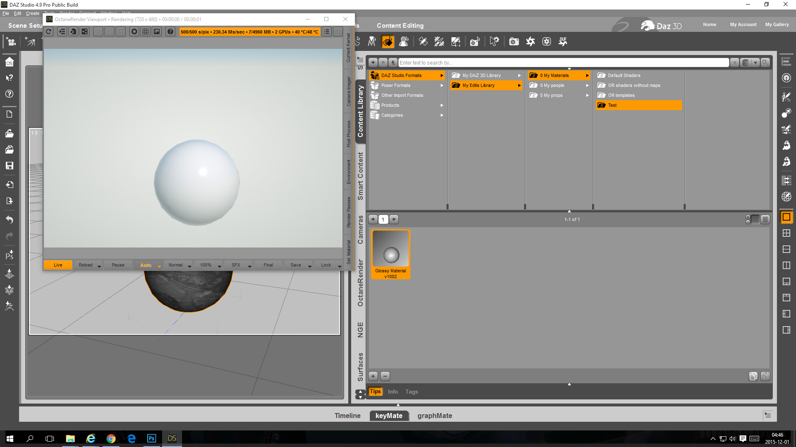Click the refresh render icon in Octane viewport
Screen dimensions: 796x447
coord(49,32)
